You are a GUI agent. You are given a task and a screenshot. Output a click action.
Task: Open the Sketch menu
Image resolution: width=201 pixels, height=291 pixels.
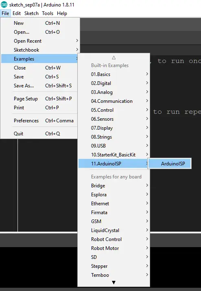31,13
